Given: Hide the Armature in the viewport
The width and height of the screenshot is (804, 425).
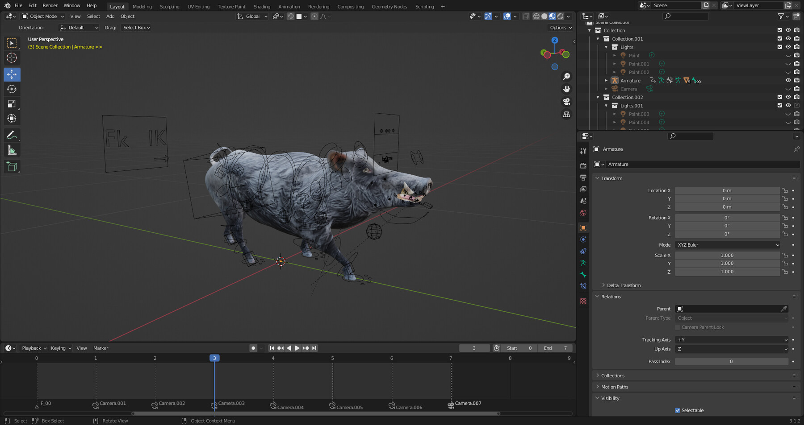Looking at the screenshot, I should (788, 80).
